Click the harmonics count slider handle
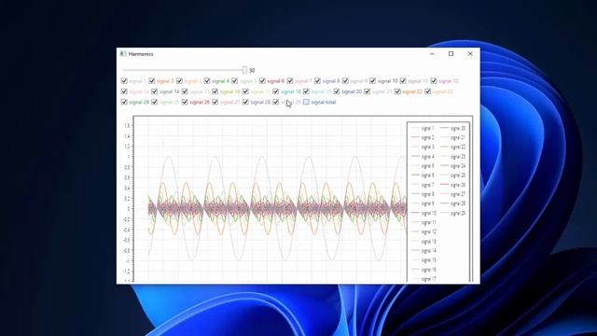 [x=244, y=70]
